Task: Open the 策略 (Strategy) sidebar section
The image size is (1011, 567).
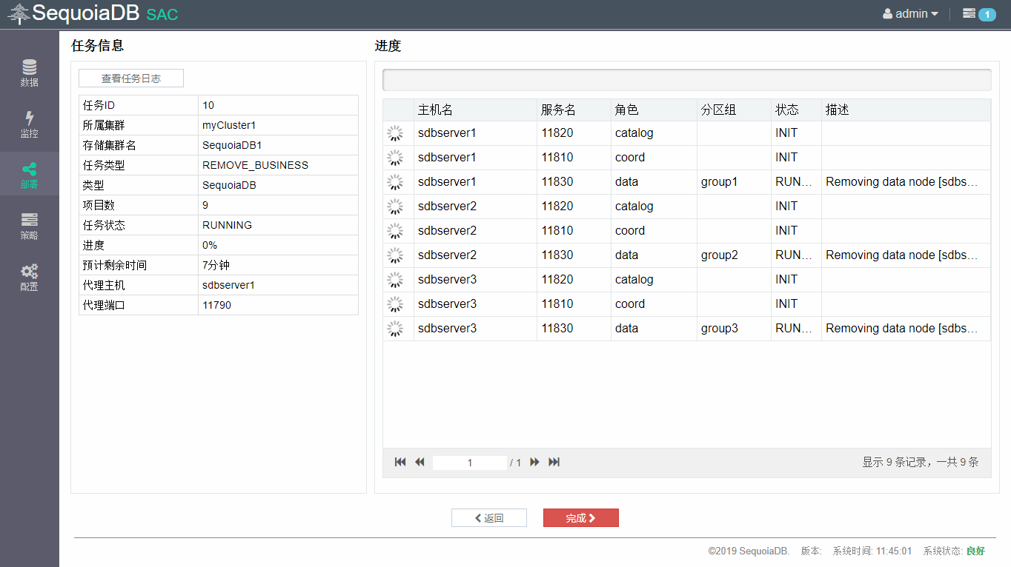Action: (29, 226)
